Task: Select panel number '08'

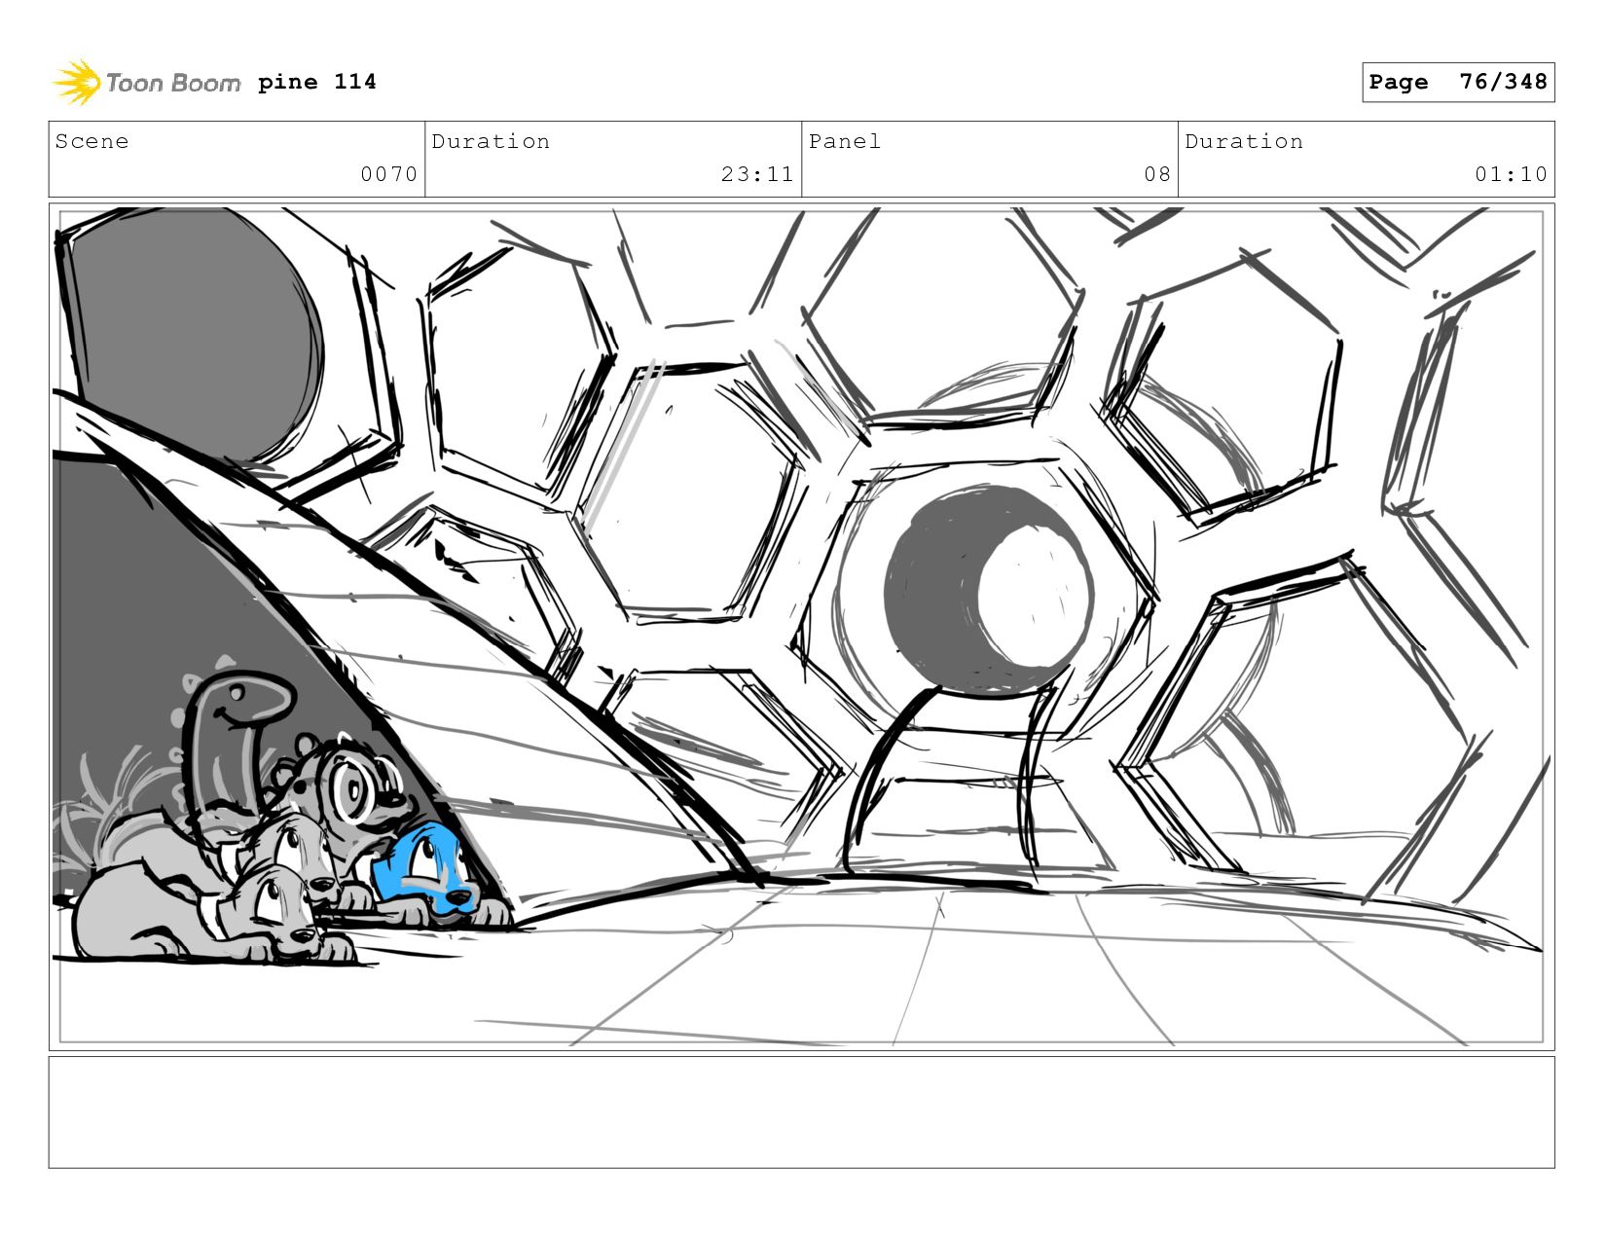Action: click(x=1157, y=174)
